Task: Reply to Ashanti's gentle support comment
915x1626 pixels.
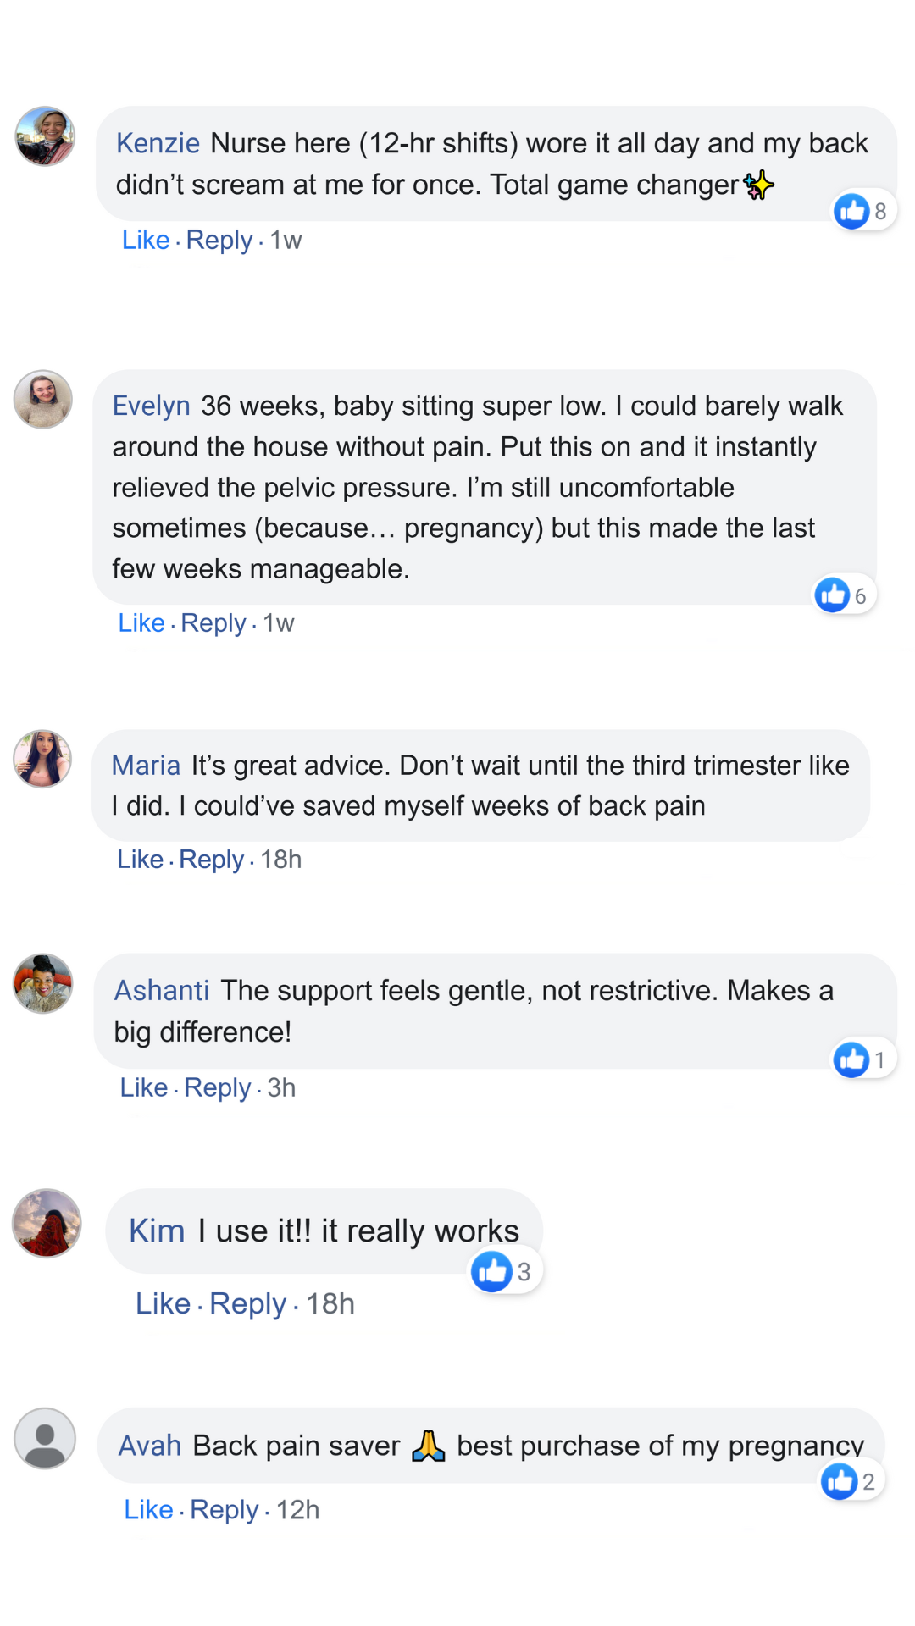Action: pyautogui.click(x=217, y=1087)
